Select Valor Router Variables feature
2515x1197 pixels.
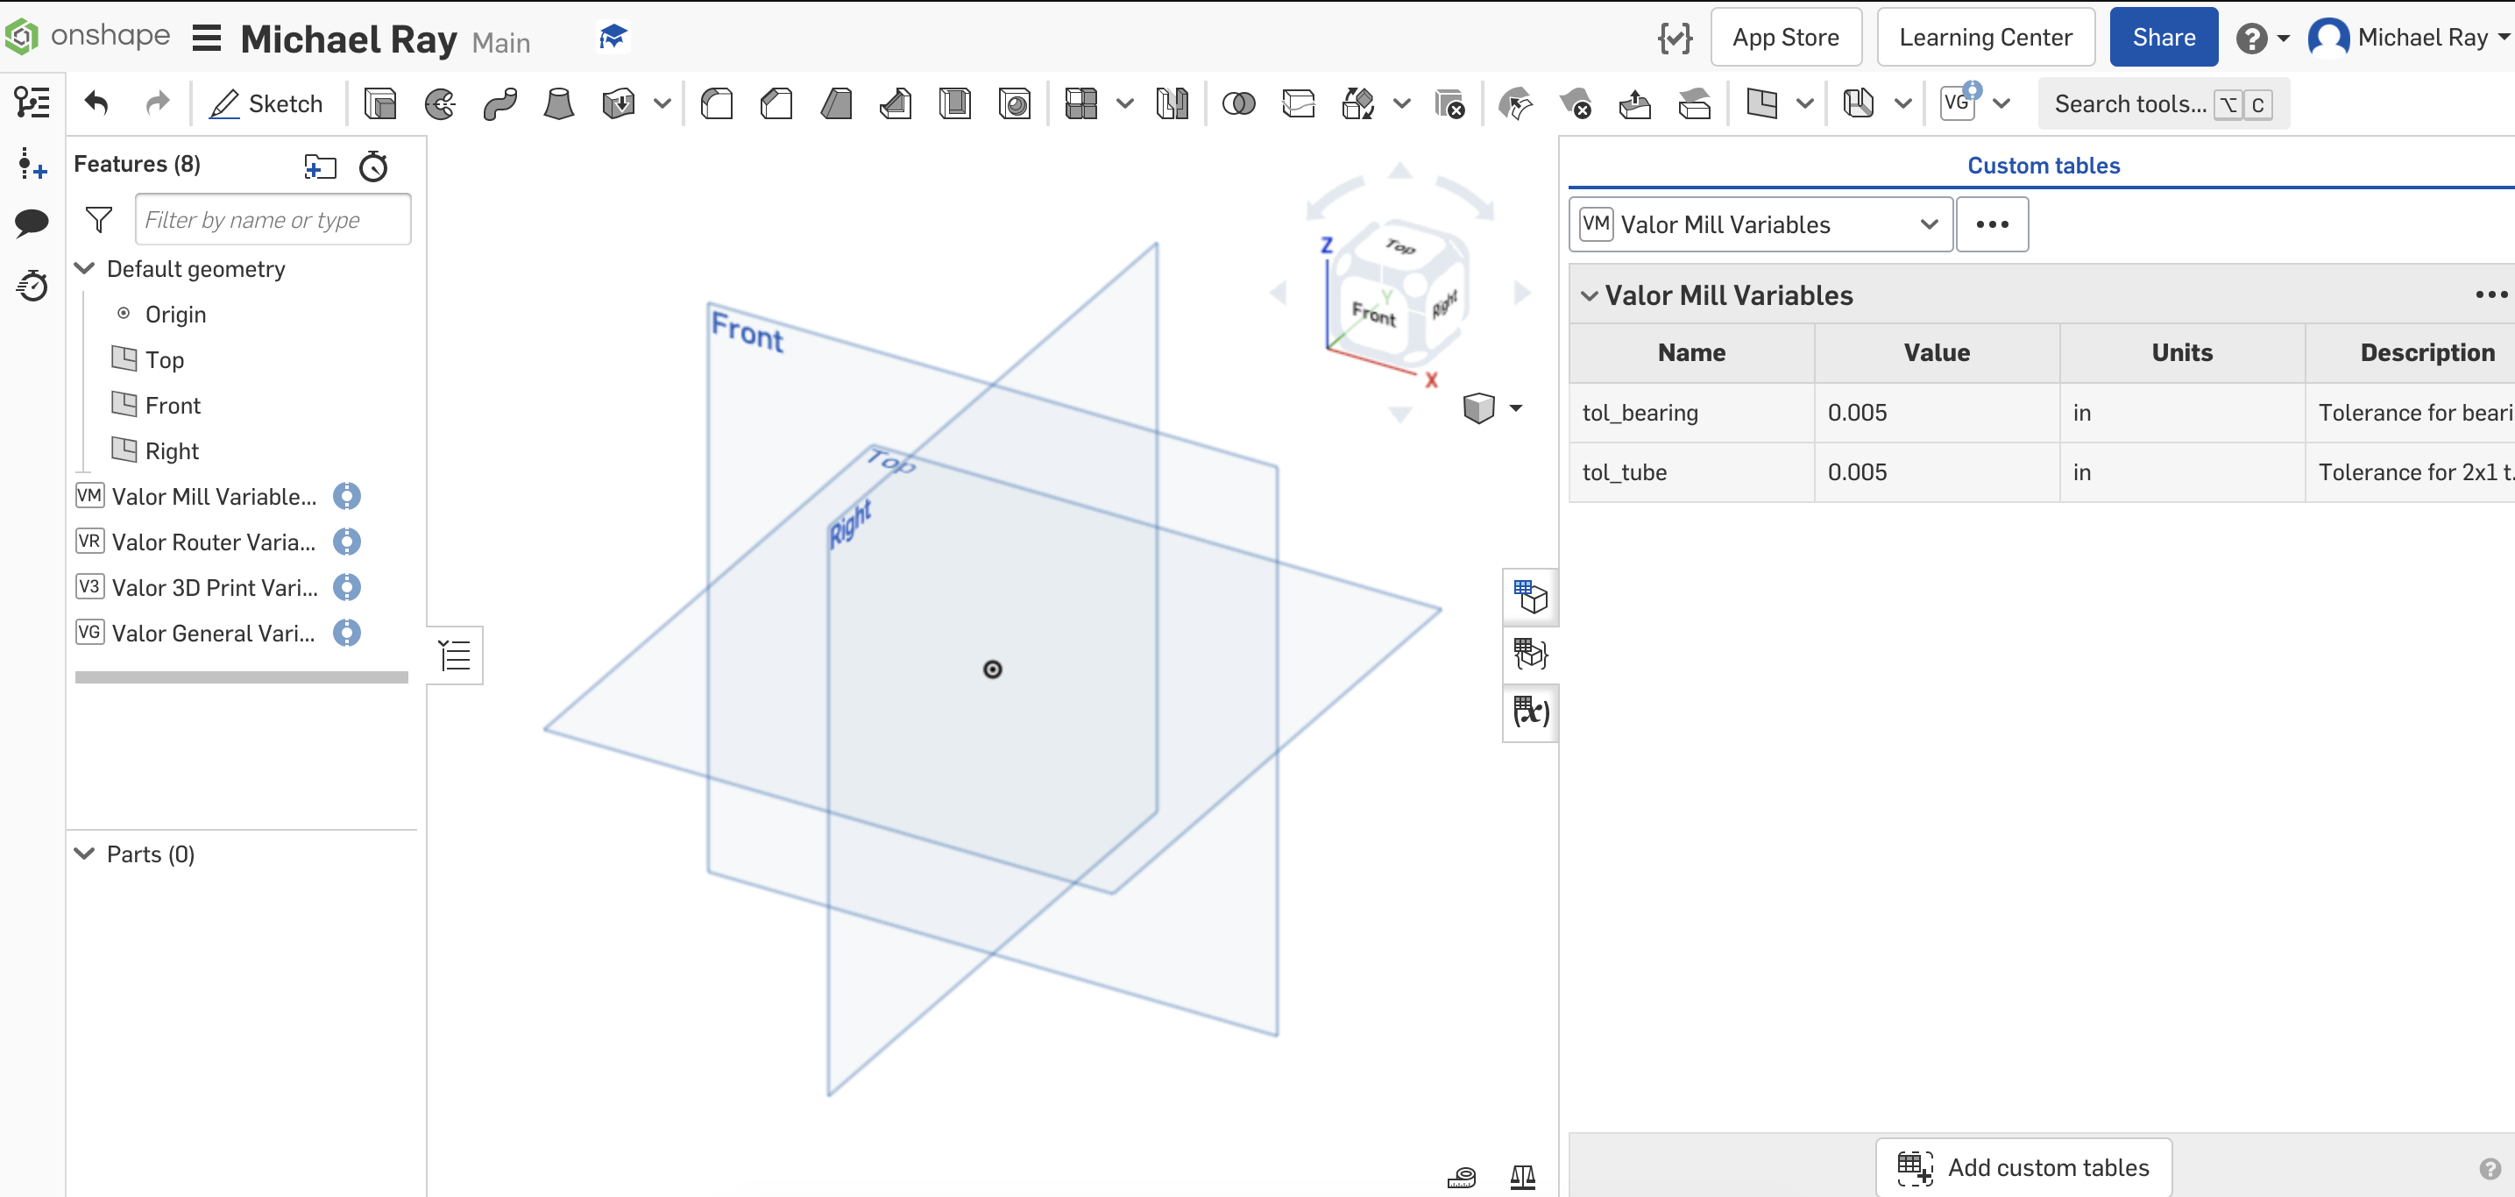(214, 542)
